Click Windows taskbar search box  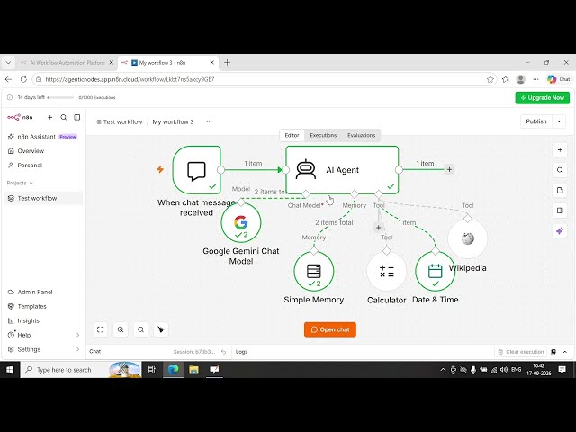(81, 370)
